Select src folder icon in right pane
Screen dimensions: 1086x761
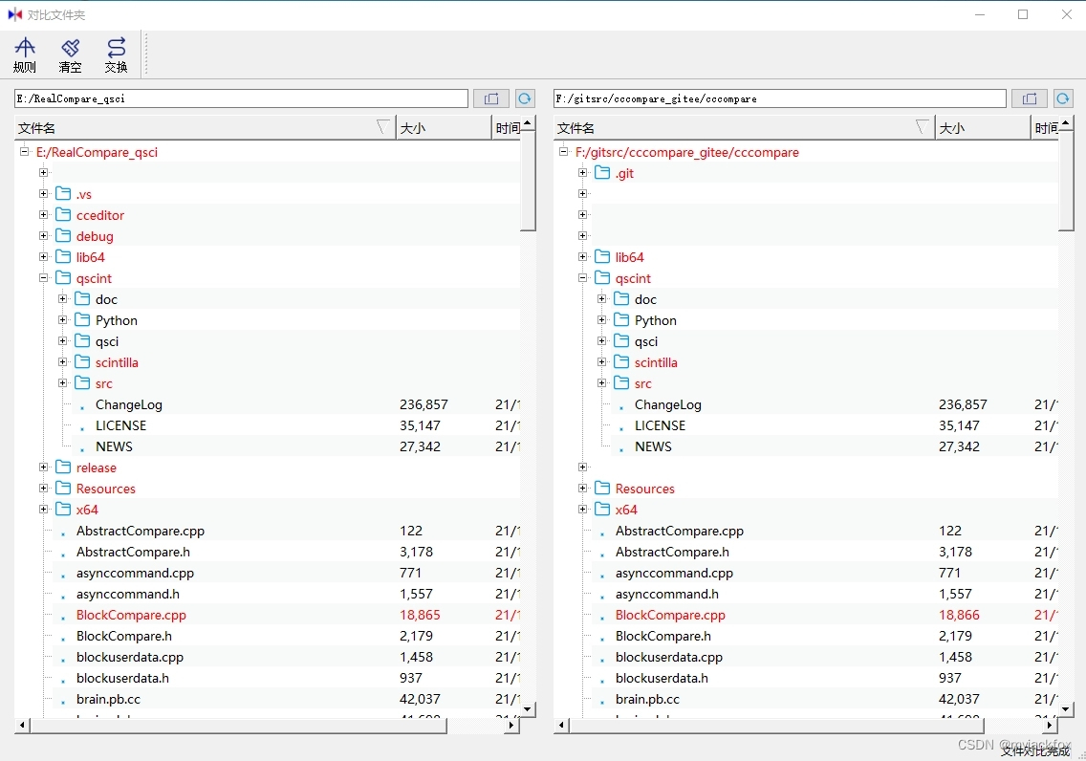pyautogui.click(x=622, y=383)
